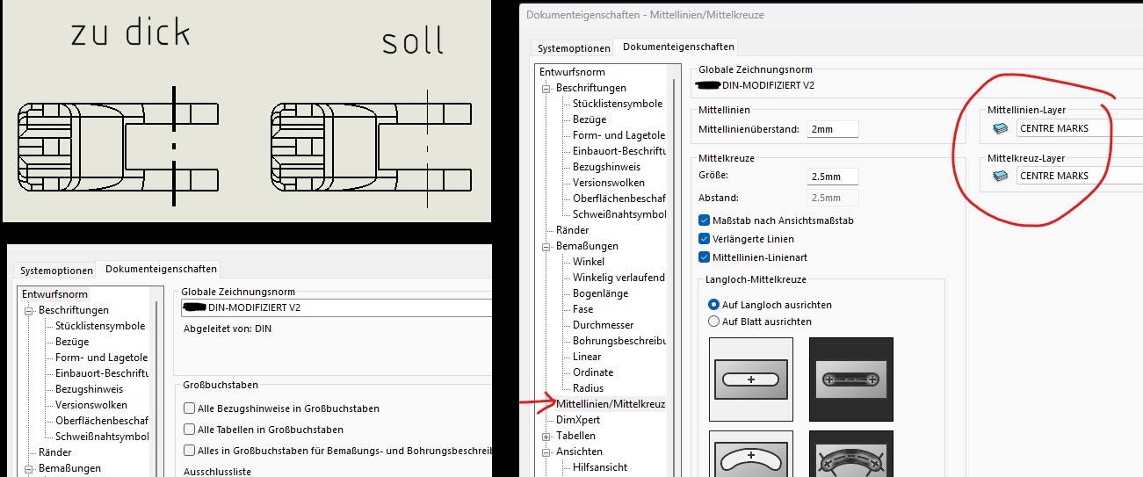Toggle the Verlängerte Linien checkbox
This screenshot has width=1143, height=477.
705,239
